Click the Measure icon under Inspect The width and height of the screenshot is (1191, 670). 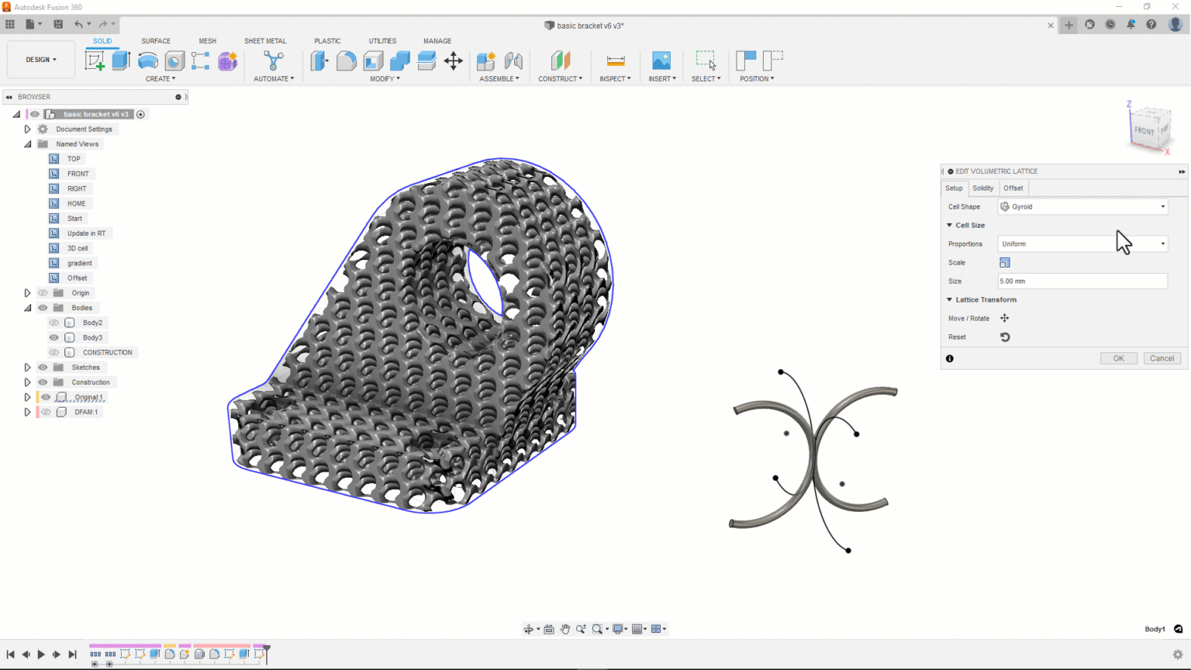(x=616, y=61)
